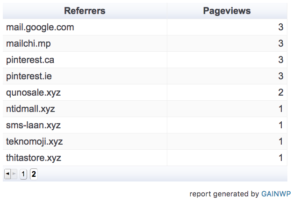Click the greyed-out next page arrow

[x=14, y=174]
